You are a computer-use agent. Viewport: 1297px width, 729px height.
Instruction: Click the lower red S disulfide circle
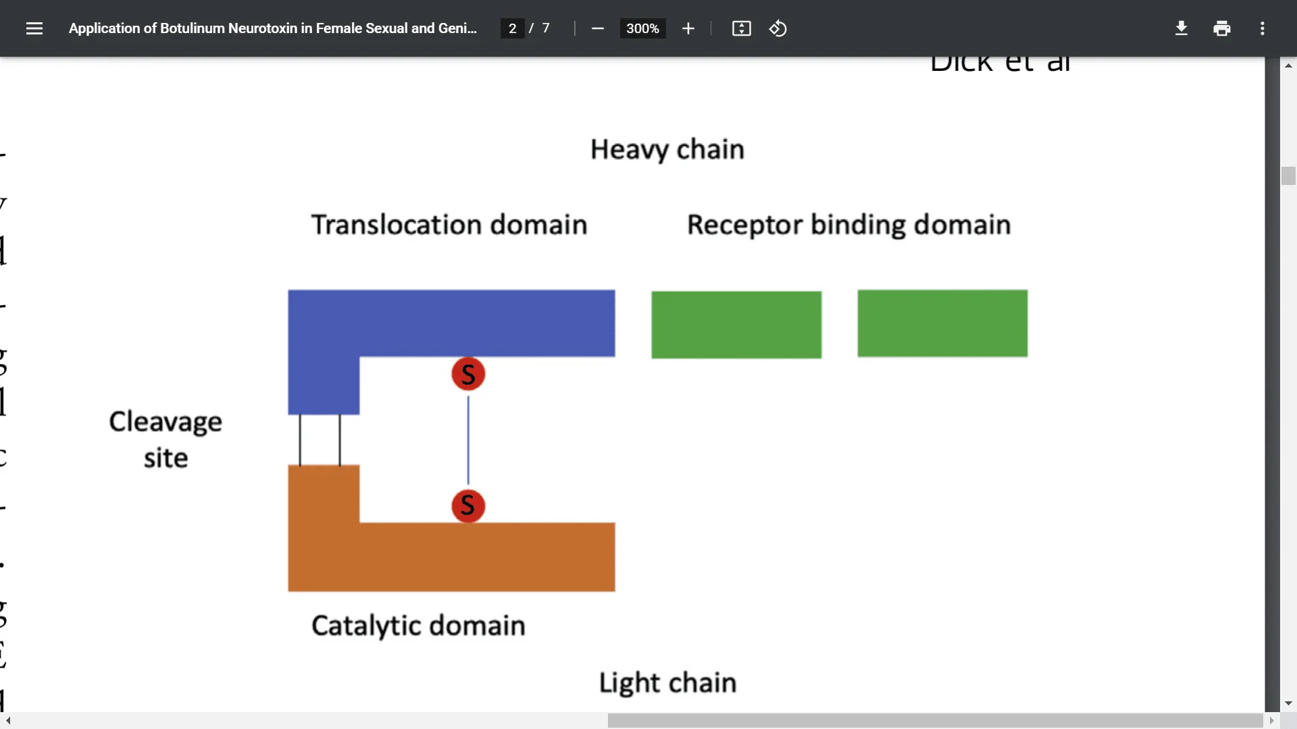(468, 506)
